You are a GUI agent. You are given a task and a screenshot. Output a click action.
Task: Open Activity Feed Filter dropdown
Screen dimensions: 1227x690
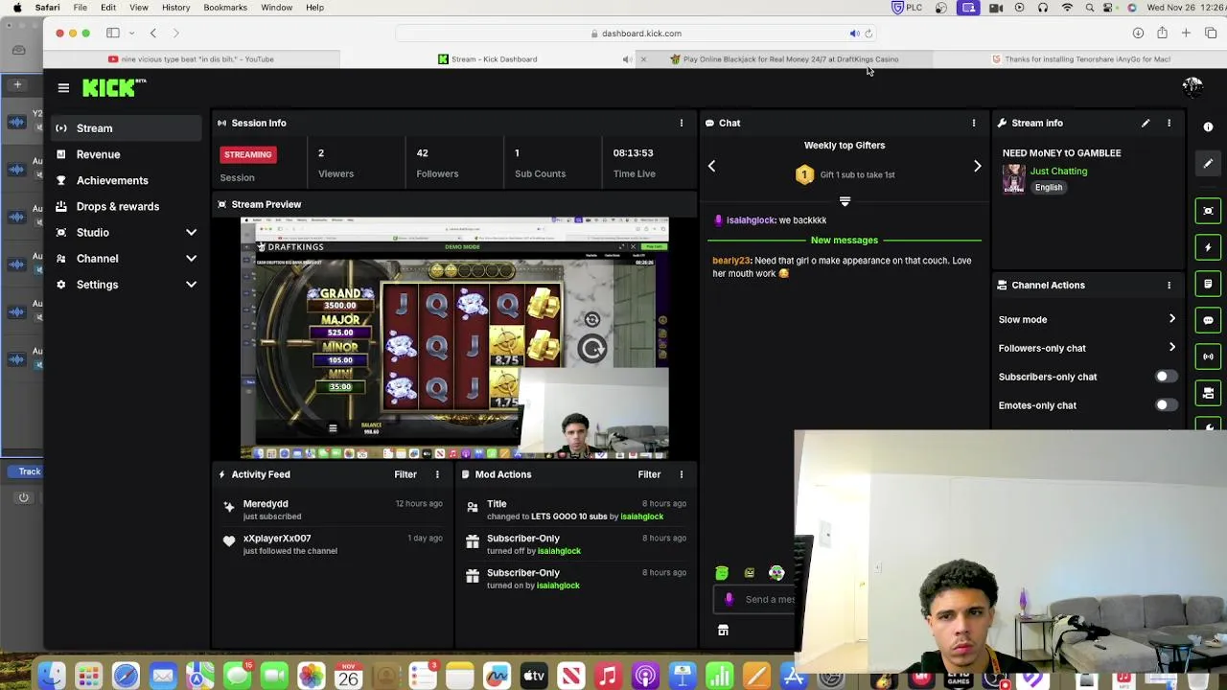pos(405,474)
